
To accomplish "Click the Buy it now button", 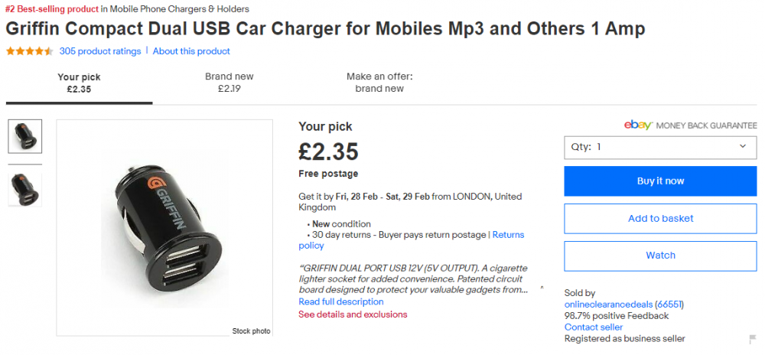I will pos(661,181).
